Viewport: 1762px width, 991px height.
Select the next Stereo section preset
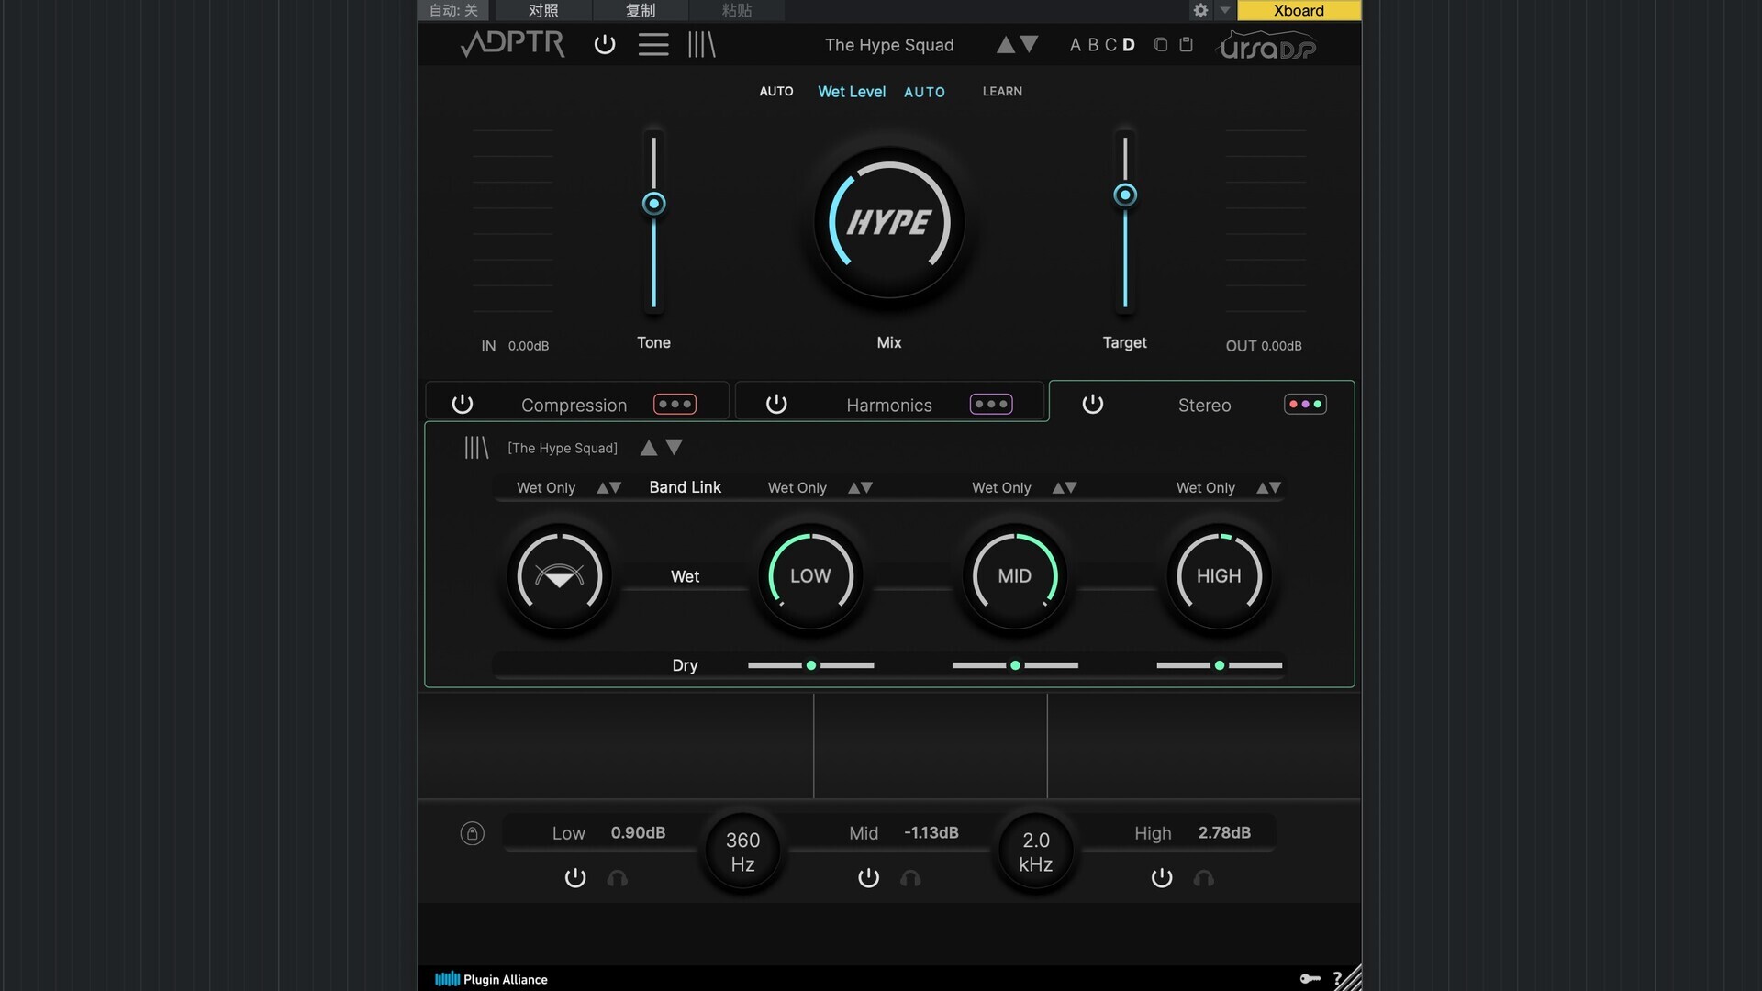675,448
